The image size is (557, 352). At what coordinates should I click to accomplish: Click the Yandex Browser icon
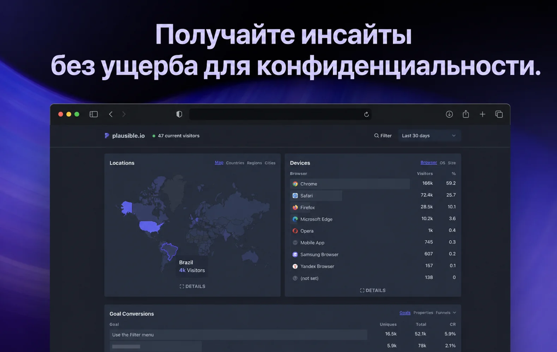click(x=295, y=266)
